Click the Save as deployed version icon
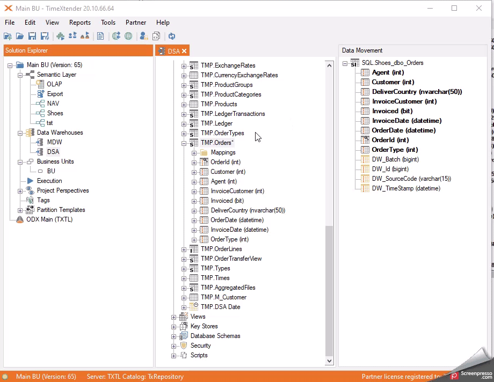The height and width of the screenshot is (382, 494). 45,36
